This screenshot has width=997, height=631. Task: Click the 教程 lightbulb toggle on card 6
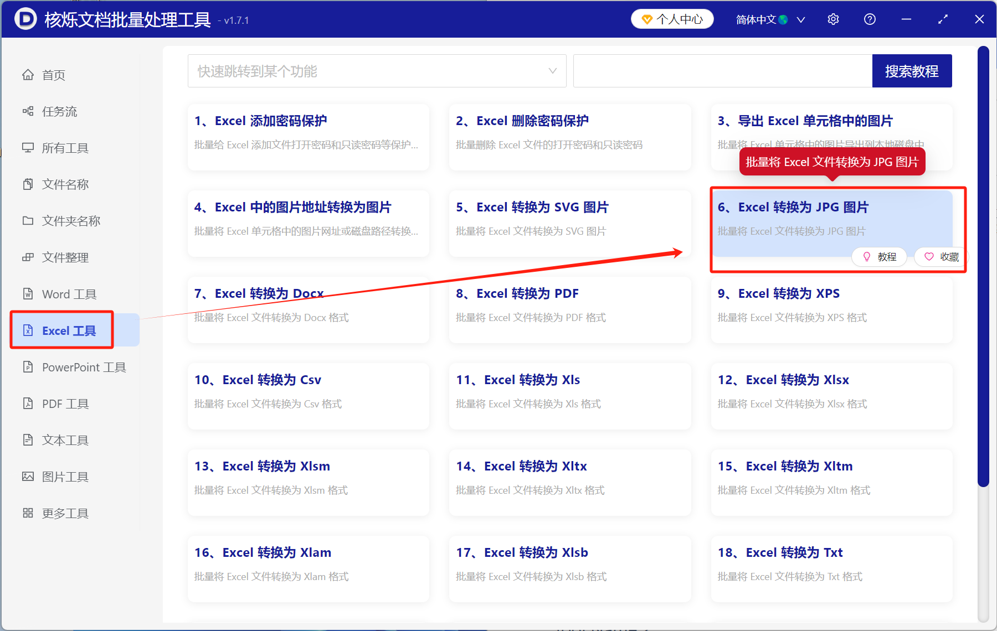pyautogui.click(x=879, y=256)
